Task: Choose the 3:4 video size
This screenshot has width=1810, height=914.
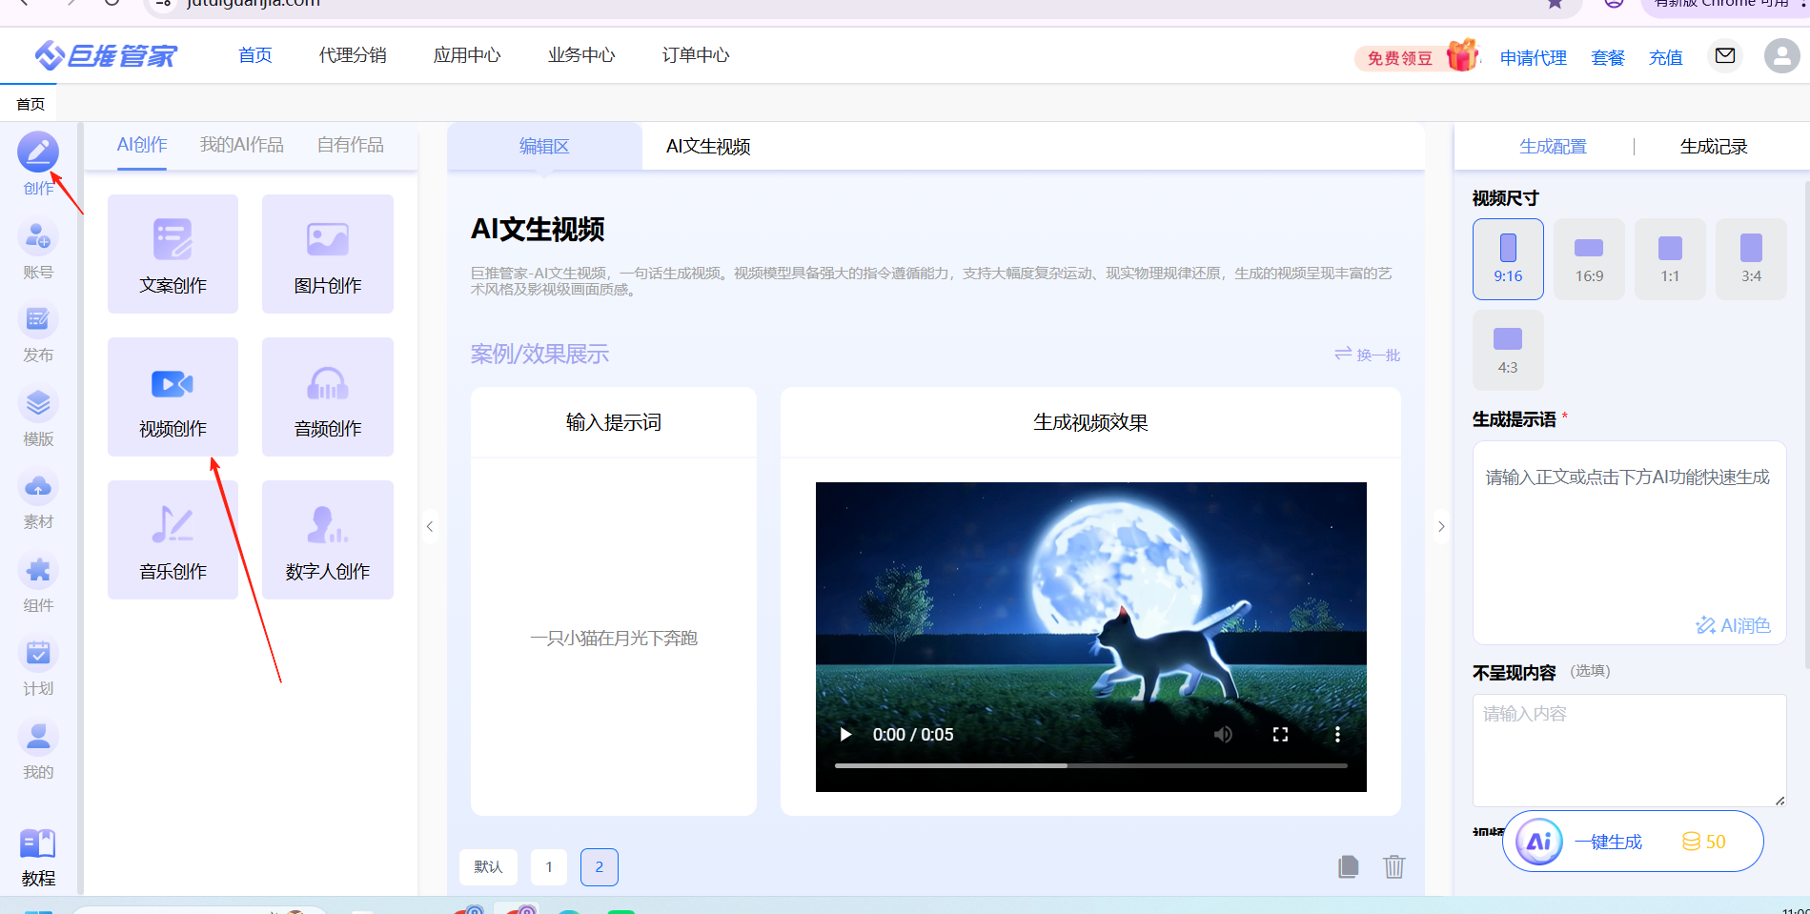Action: tap(1751, 259)
